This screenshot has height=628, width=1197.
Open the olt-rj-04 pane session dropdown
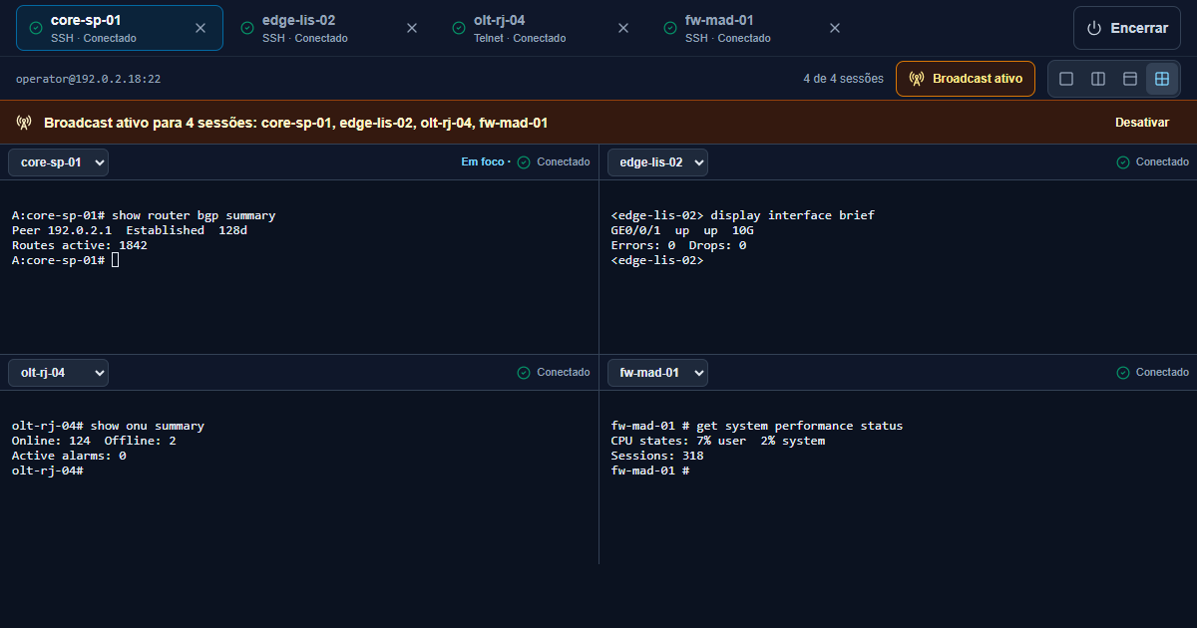tap(58, 372)
